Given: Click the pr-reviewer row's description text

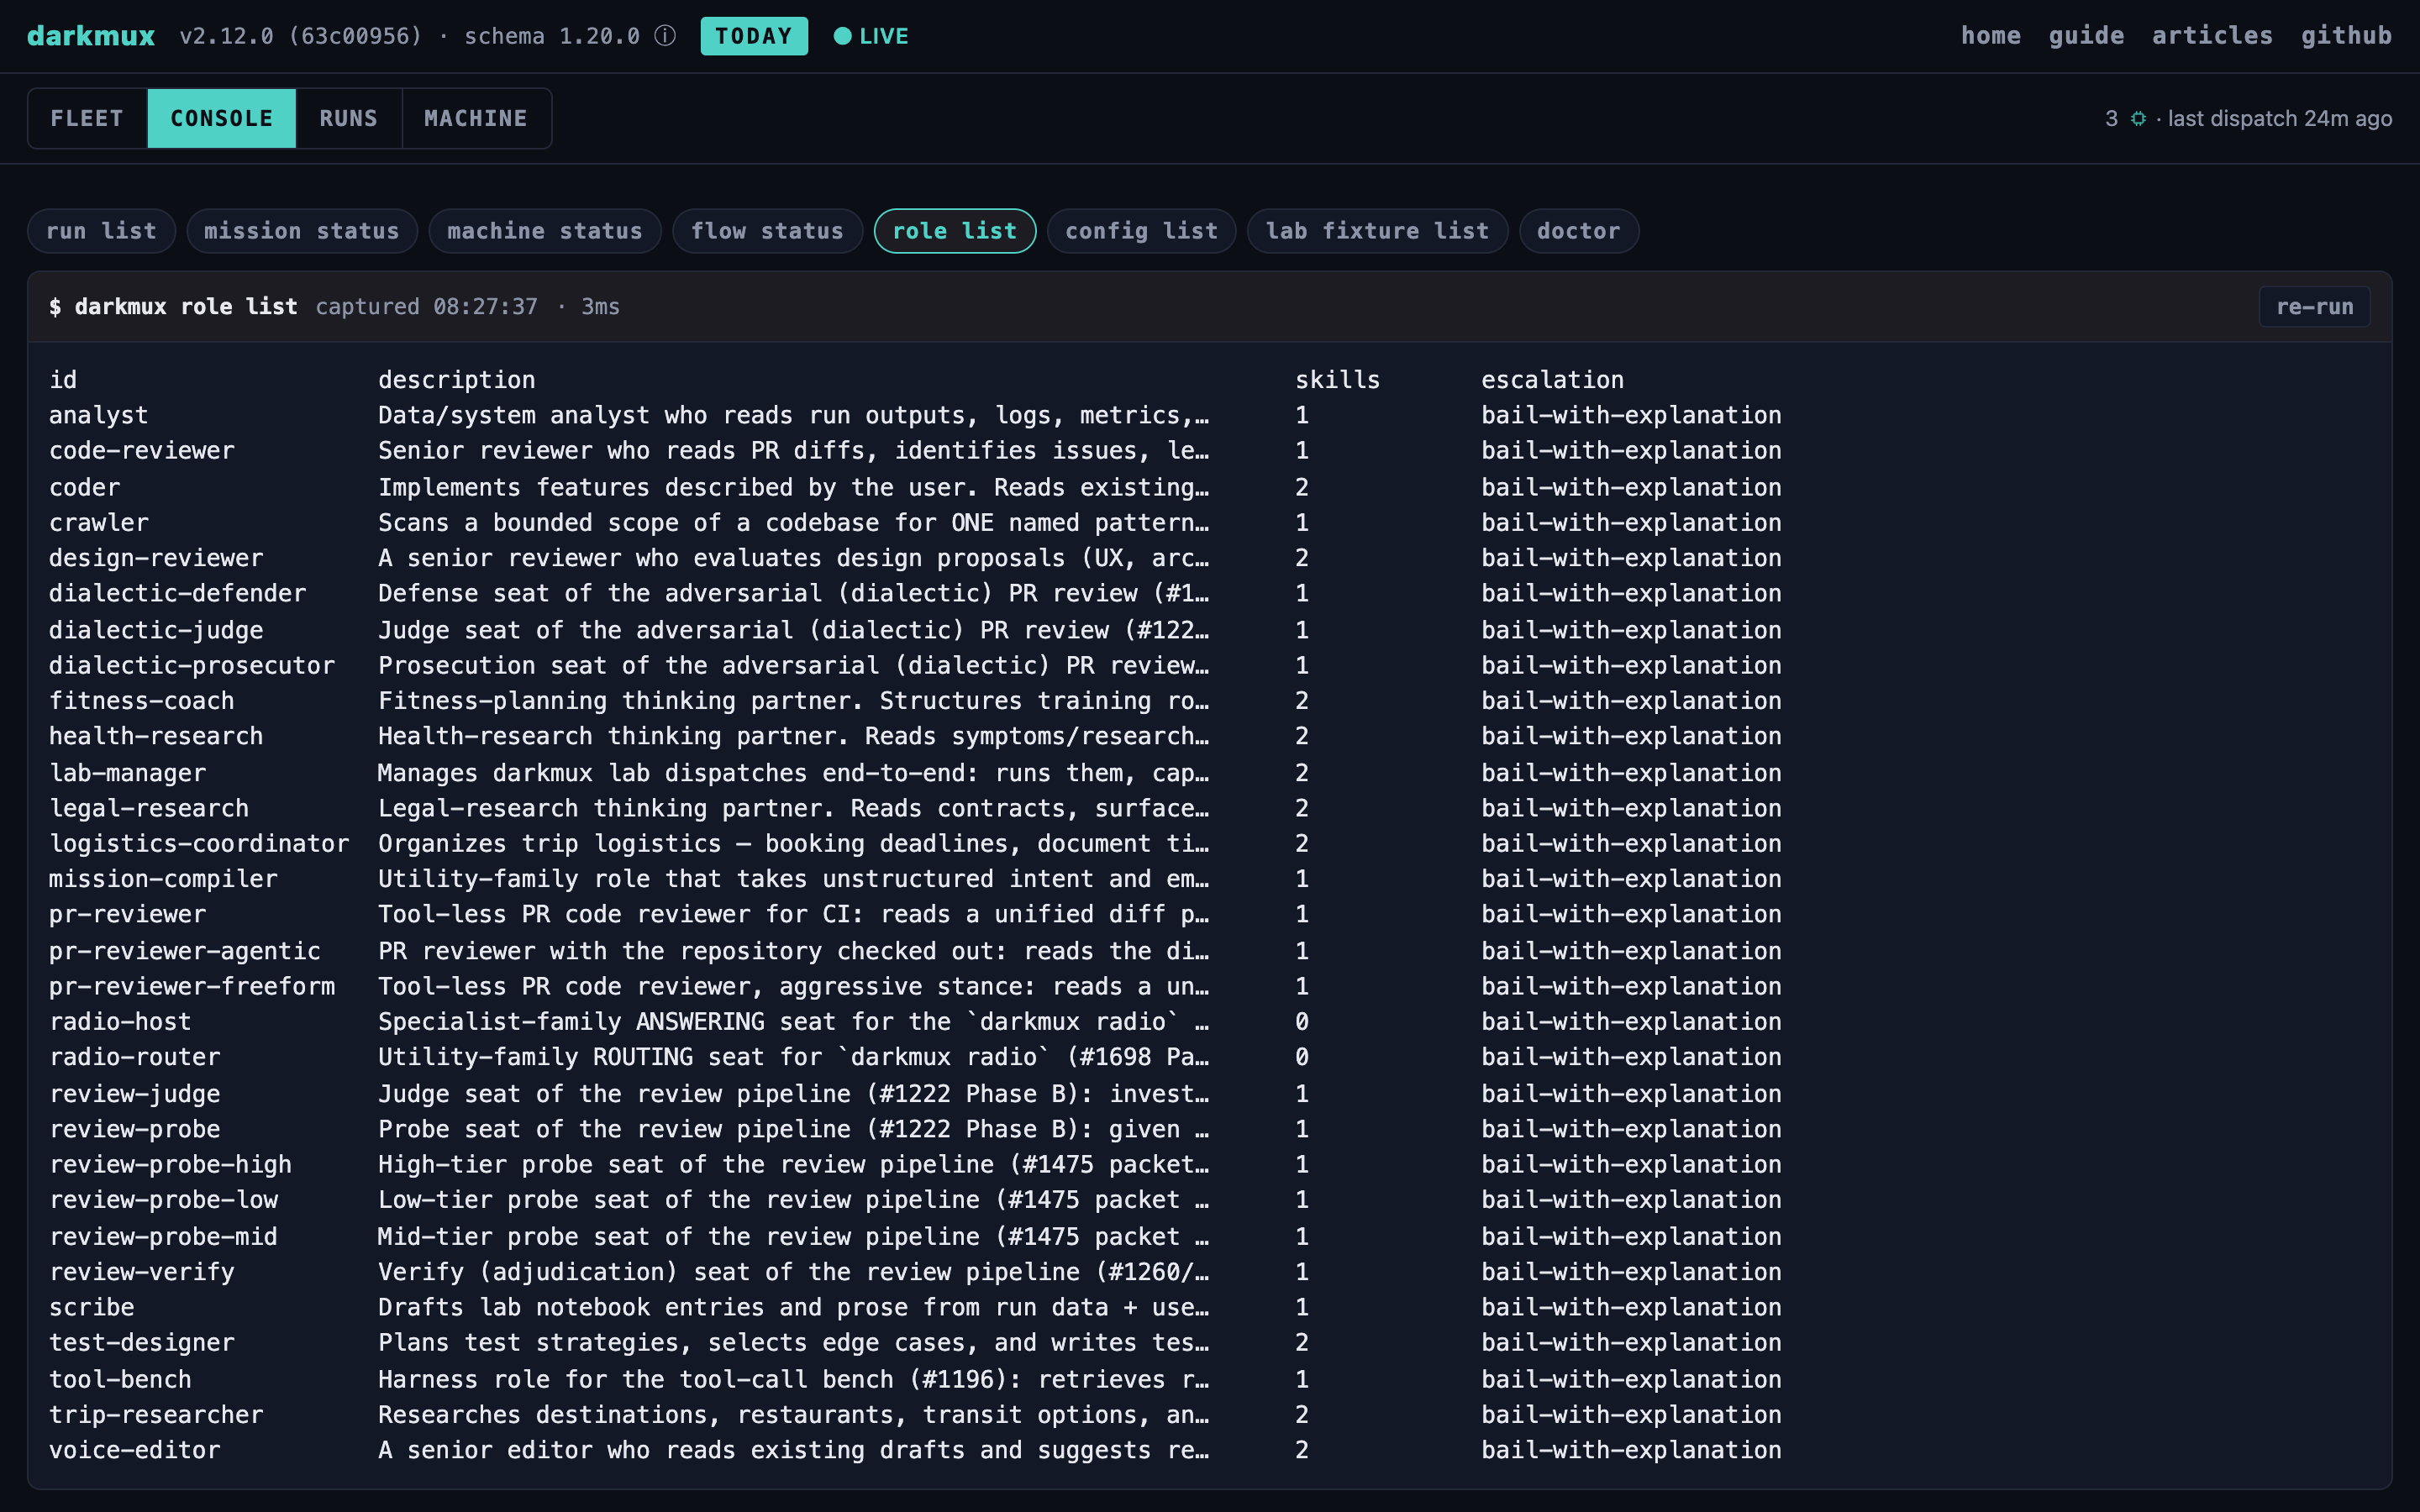Looking at the screenshot, I should (793, 915).
